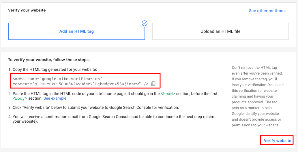Select the Add an HTML tag method
The image size is (298, 152).
click(x=76, y=31)
